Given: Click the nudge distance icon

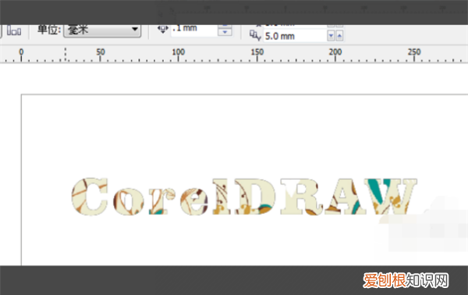Looking at the screenshot, I should coord(163,29).
